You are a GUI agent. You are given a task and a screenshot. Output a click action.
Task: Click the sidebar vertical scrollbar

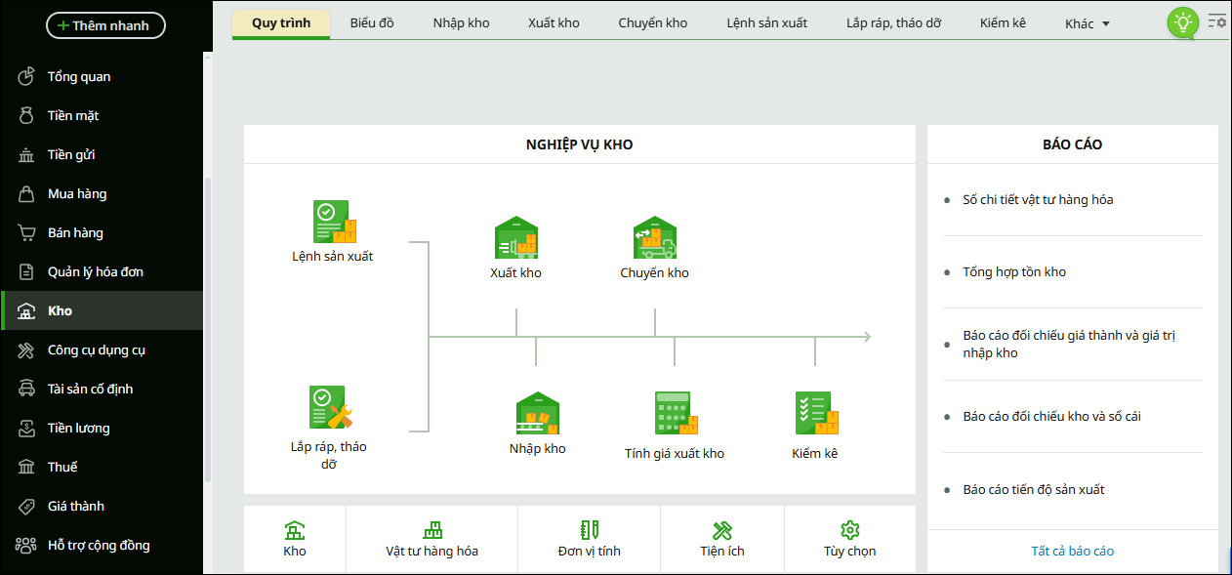click(207, 332)
